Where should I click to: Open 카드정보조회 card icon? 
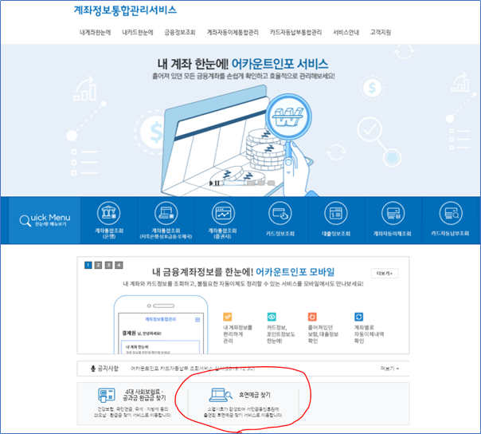click(280, 213)
